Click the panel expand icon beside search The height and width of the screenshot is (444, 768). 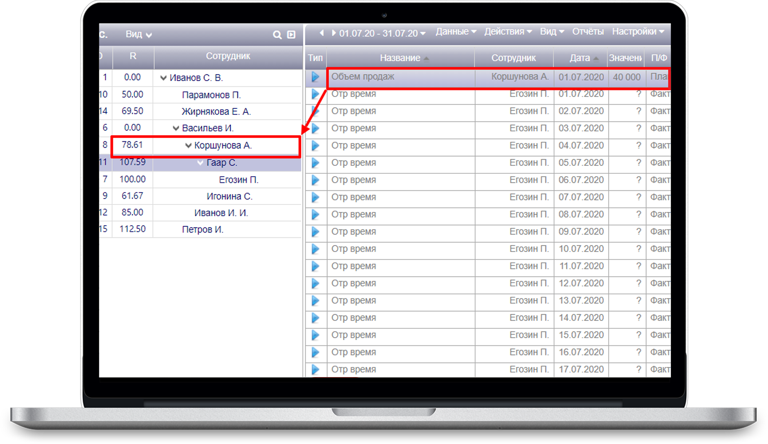point(292,35)
